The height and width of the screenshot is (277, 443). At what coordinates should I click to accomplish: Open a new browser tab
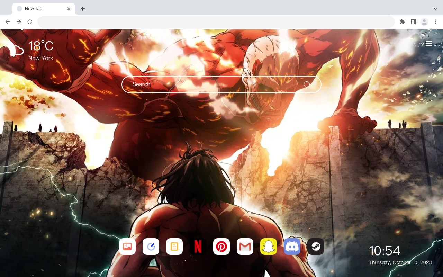click(x=82, y=9)
